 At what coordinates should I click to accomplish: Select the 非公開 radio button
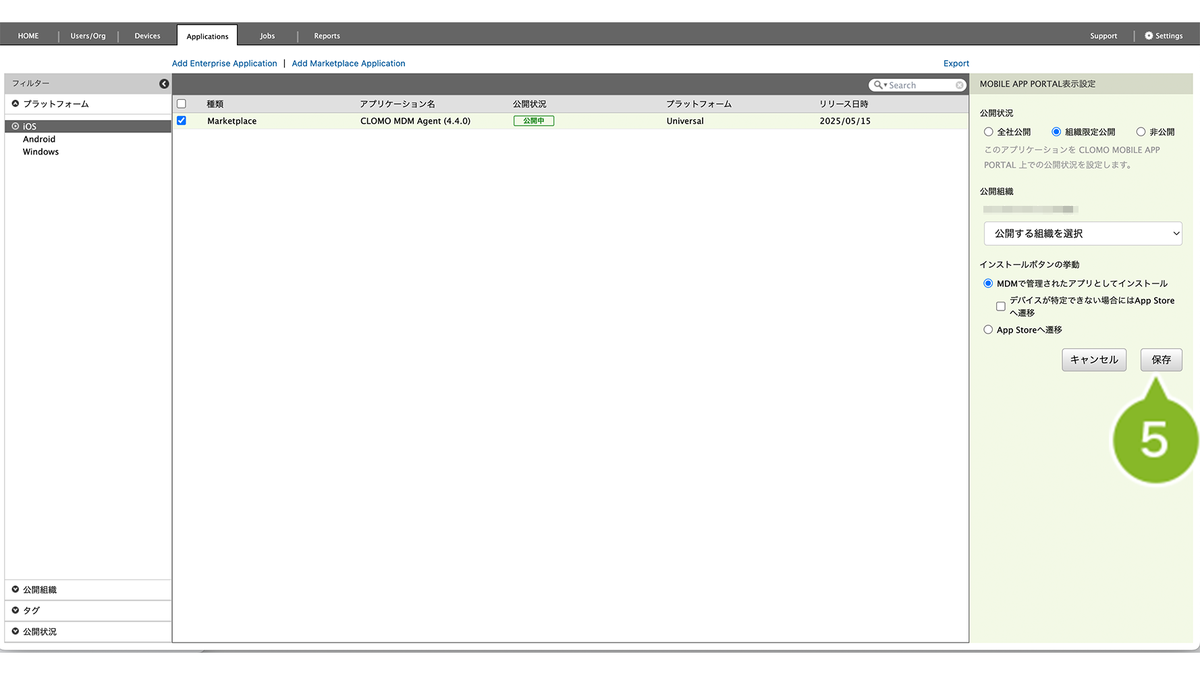tap(1141, 132)
